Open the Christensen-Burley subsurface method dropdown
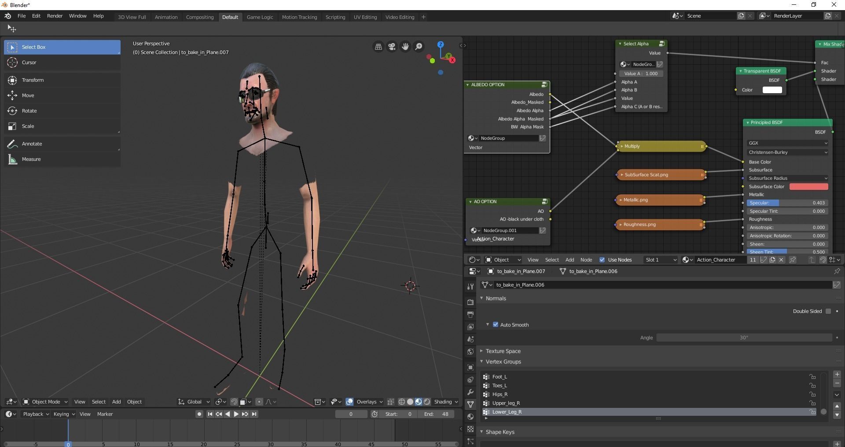845x447 pixels. [787, 152]
